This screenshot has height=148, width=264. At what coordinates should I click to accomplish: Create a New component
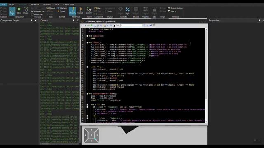[x=97, y=8]
